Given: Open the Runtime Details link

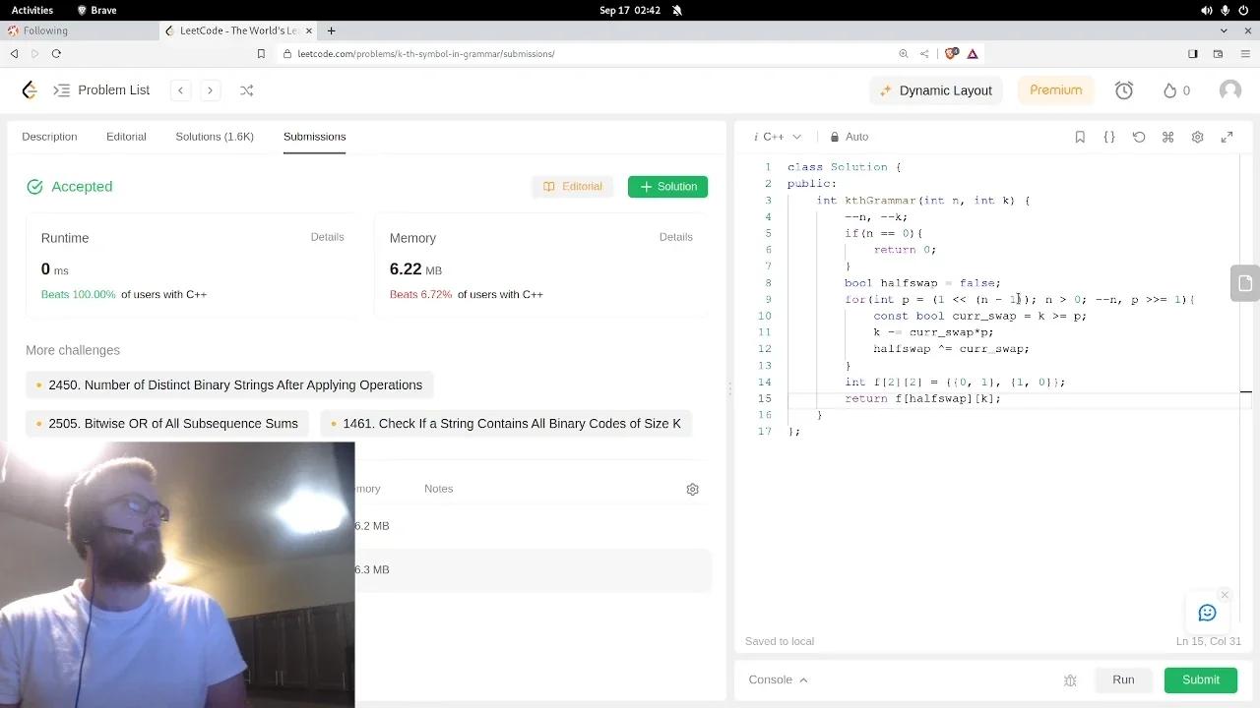Looking at the screenshot, I should point(327,237).
